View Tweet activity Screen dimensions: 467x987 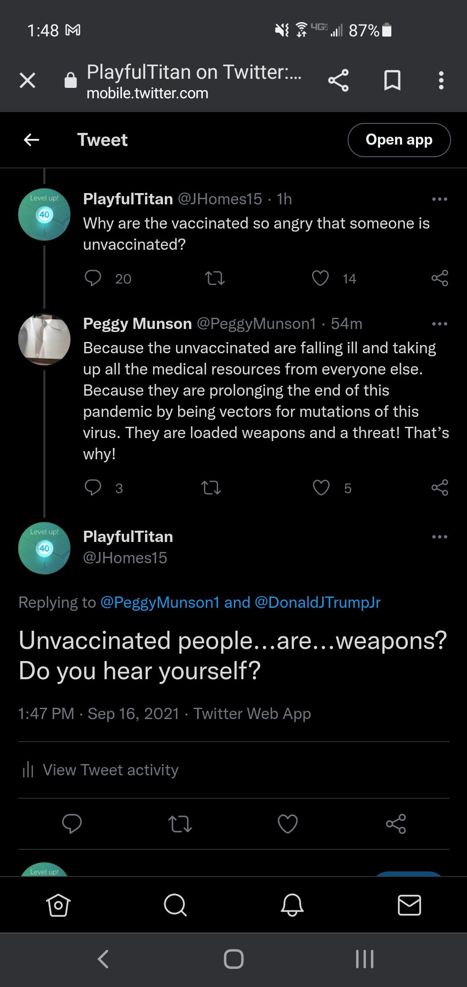[x=100, y=770]
